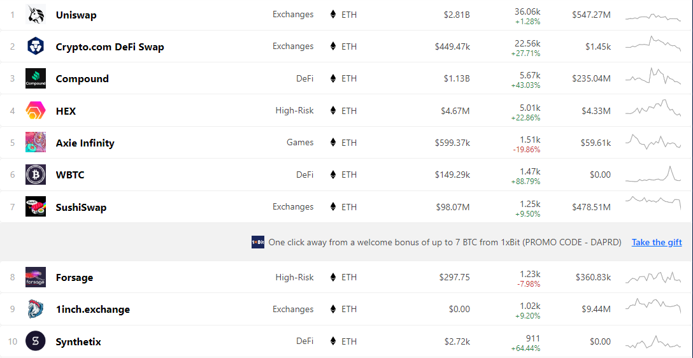Image resolution: width=693 pixels, height=358 pixels.
Task: Click the 1xBit promo logo icon
Action: click(x=258, y=242)
